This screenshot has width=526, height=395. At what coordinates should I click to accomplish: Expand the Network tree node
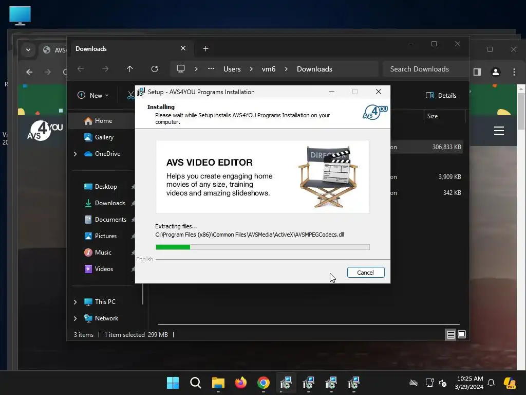pos(75,318)
